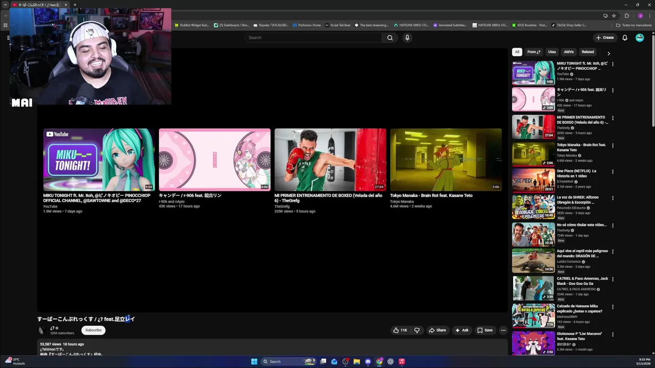Close the current YouTube tab

point(65,5)
